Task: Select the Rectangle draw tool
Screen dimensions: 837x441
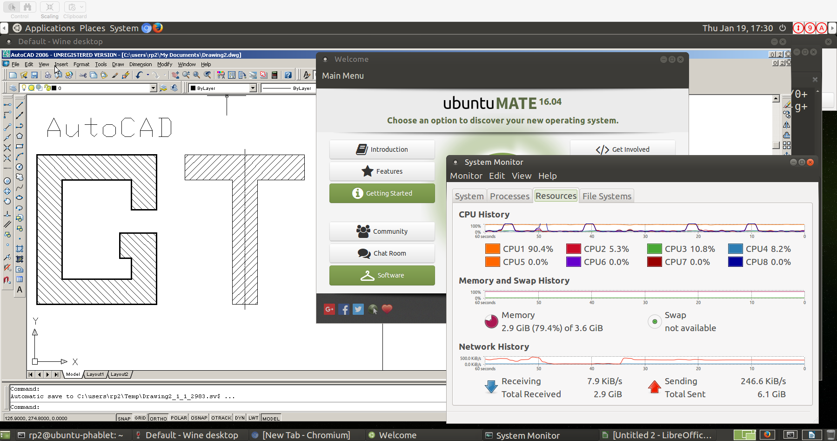Action: pyautogui.click(x=20, y=146)
